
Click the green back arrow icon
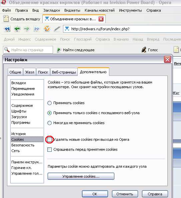17,29
